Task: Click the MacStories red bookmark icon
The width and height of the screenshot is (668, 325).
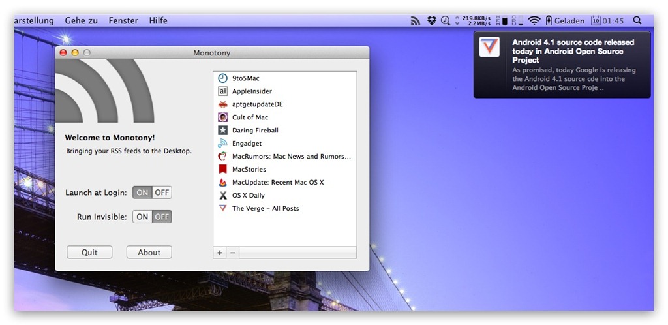Action: pyautogui.click(x=223, y=170)
